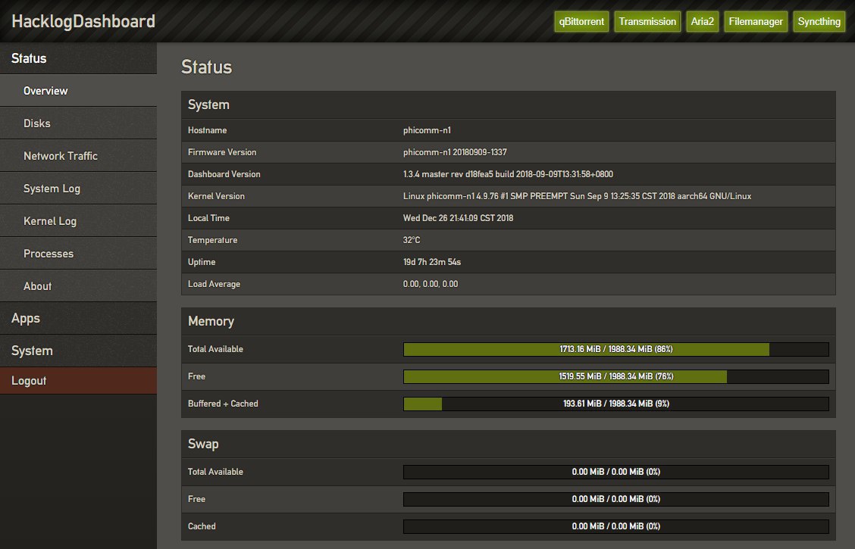Image resolution: width=855 pixels, height=549 pixels.
Task: Expand the Apps menu section
Action: coord(26,319)
